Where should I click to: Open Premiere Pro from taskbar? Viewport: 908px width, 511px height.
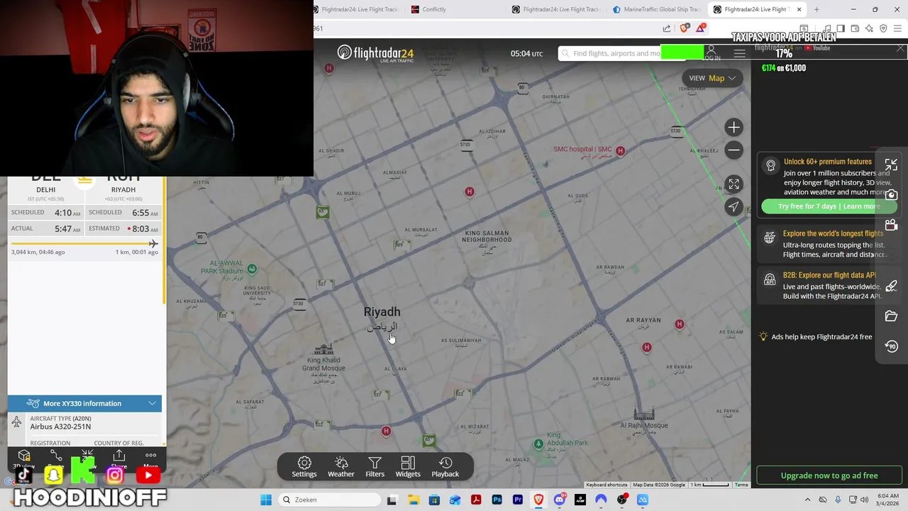518,500
